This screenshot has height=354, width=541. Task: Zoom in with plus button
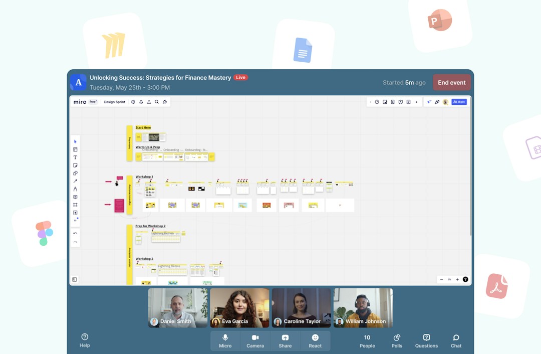click(457, 279)
